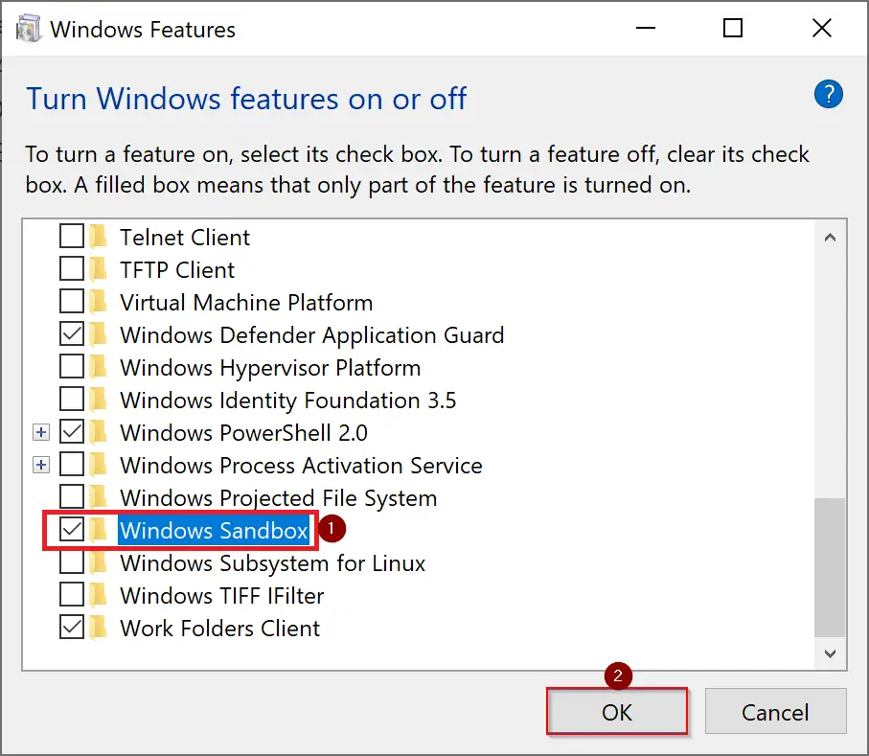Click the Virtual Machine Platform folder icon
869x756 pixels.
coord(98,302)
